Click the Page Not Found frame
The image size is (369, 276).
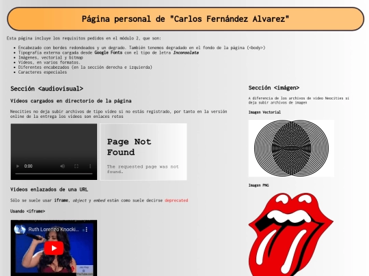pyautogui.click(x=143, y=152)
